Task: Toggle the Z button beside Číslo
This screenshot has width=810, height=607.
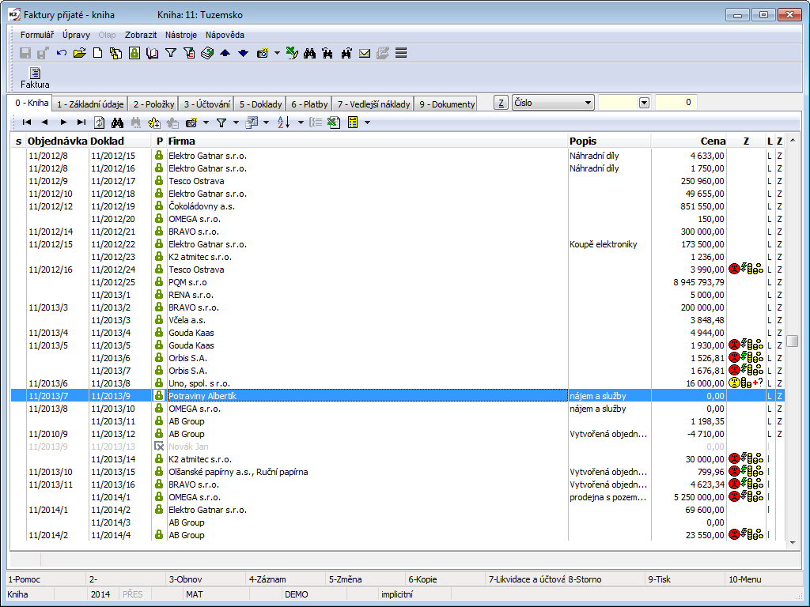Action: tap(501, 103)
